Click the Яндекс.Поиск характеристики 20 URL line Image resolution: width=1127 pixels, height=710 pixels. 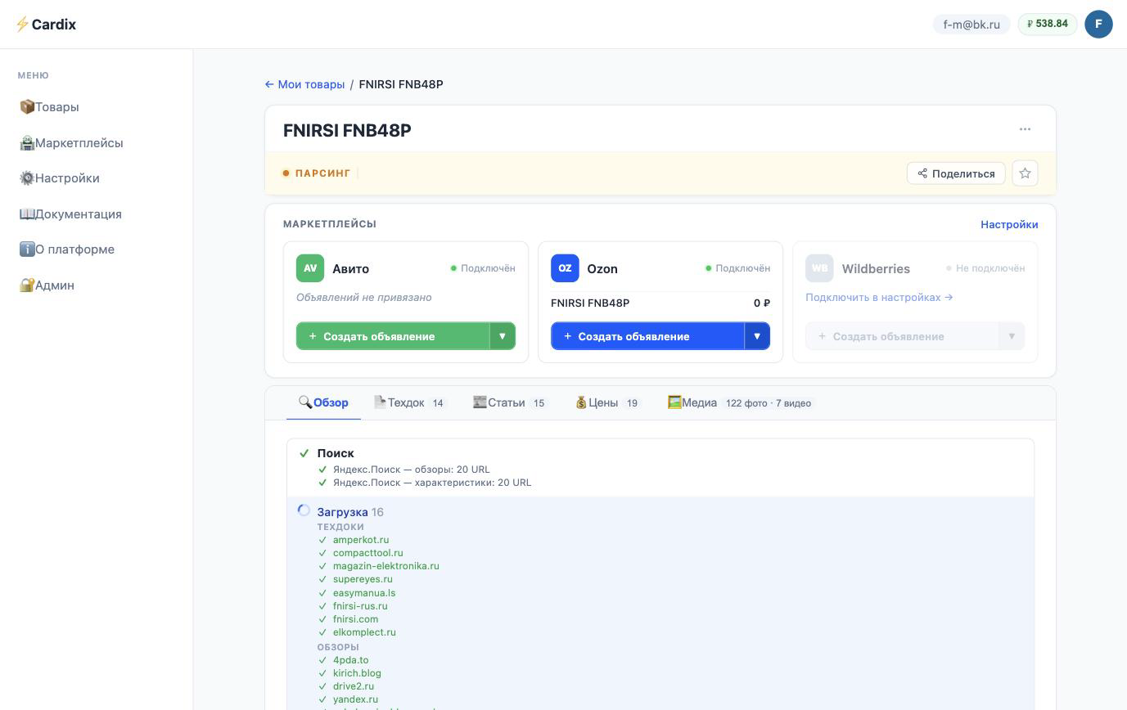[x=432, y=483]
